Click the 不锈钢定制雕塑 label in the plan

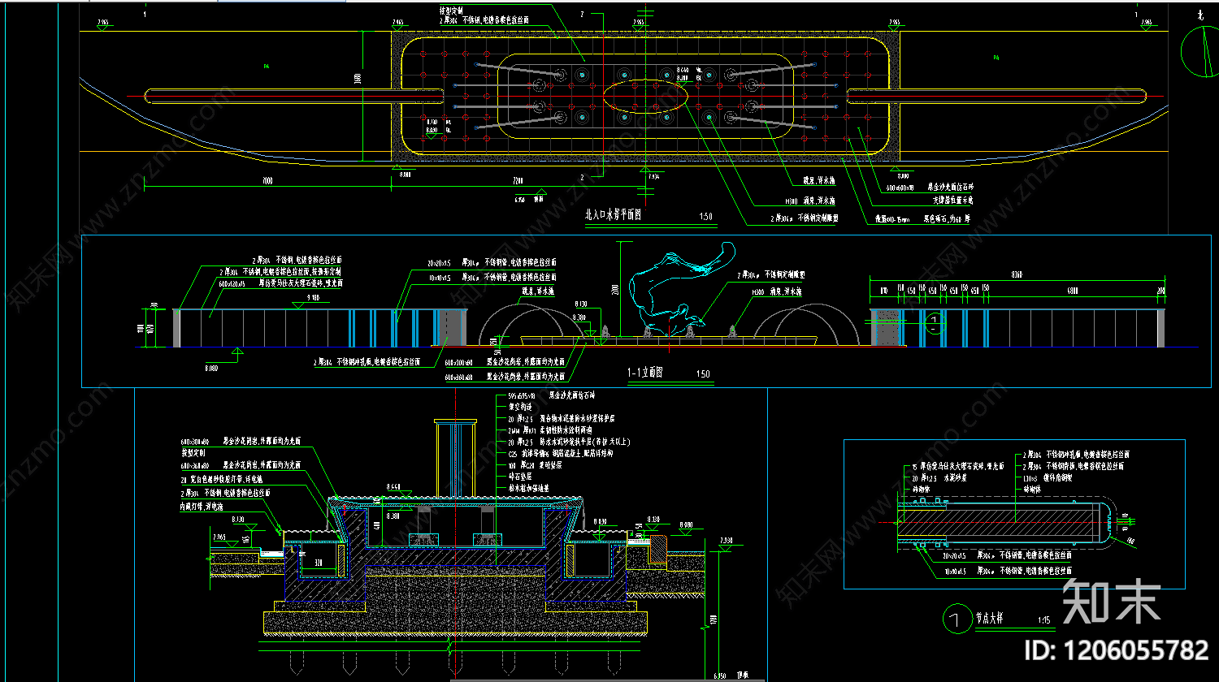click(x=806, y=218)
